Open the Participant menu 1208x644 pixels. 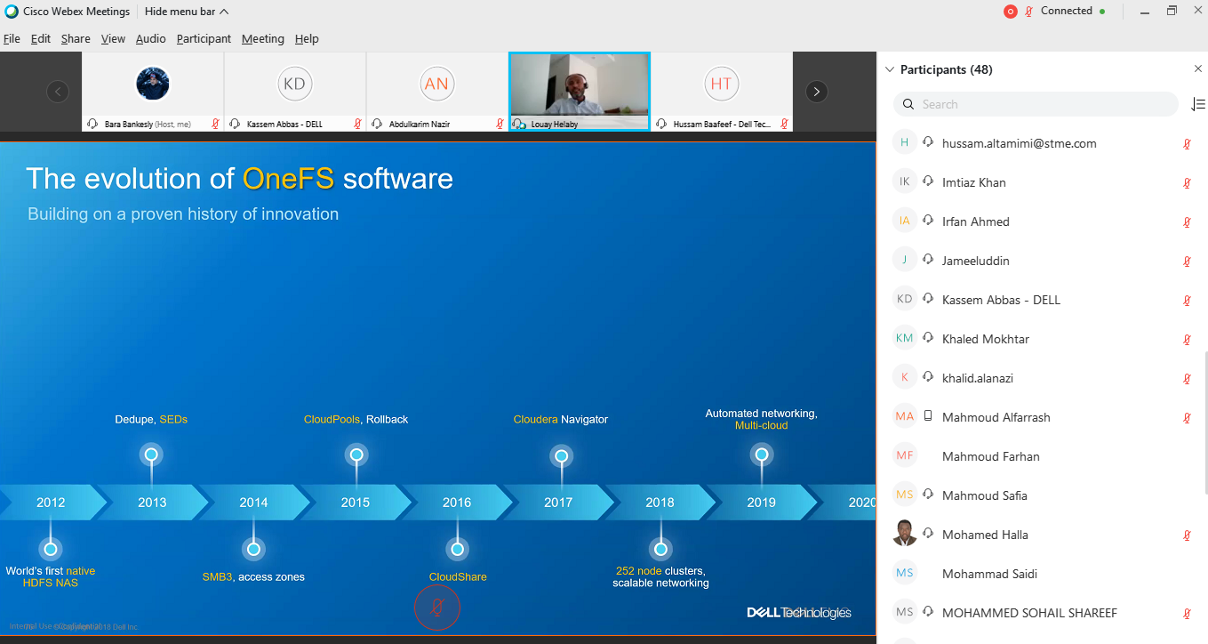click(x=204, y=39)
